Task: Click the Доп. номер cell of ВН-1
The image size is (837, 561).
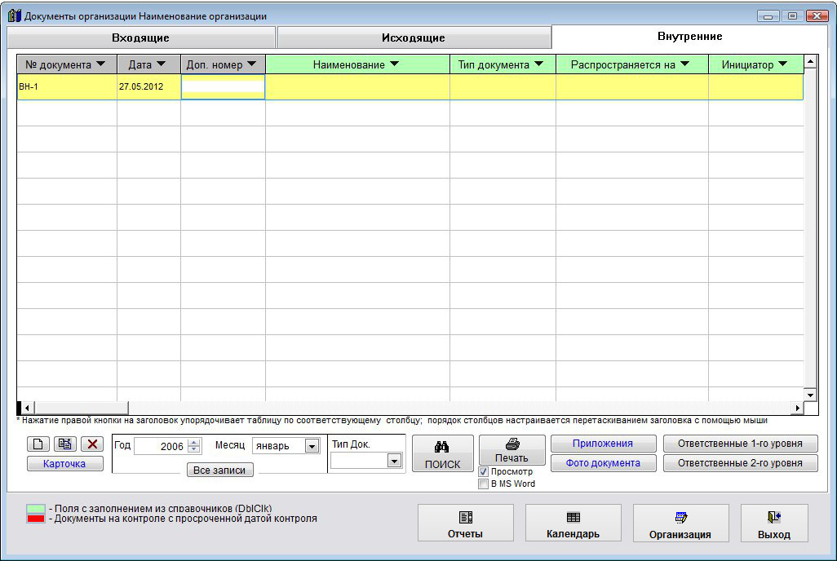Action: [x=223, y=87]
